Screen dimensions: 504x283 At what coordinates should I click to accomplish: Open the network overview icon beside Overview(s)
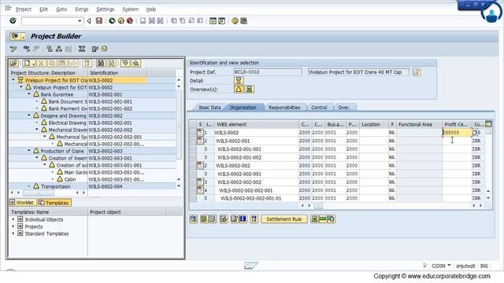(x=249, y=89)
